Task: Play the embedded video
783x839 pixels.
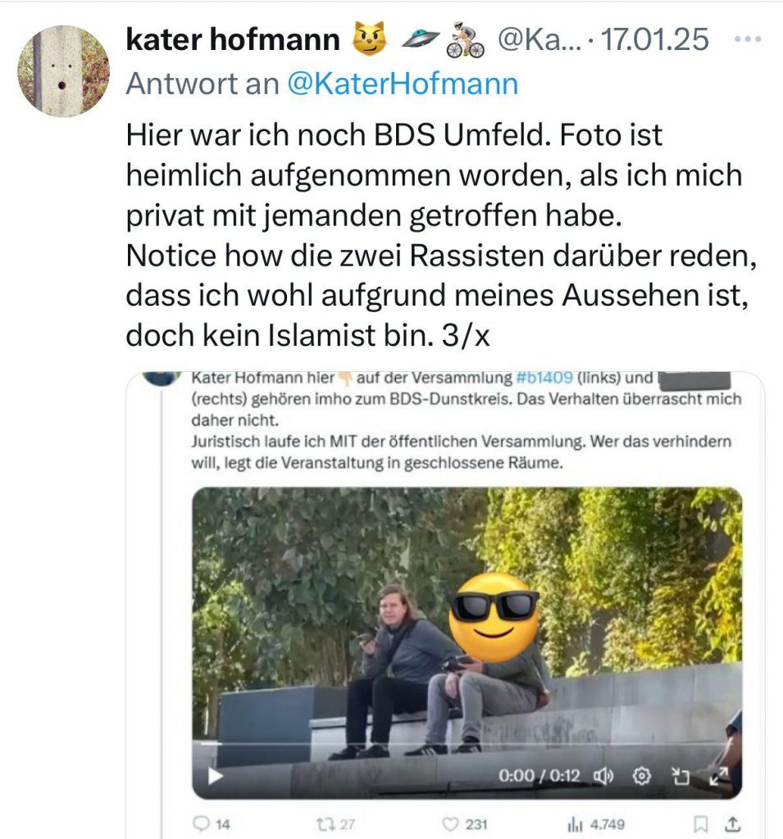Action: (x=215, y=776)
